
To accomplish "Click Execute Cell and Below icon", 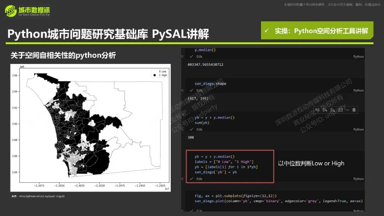I will click(332, 110).
